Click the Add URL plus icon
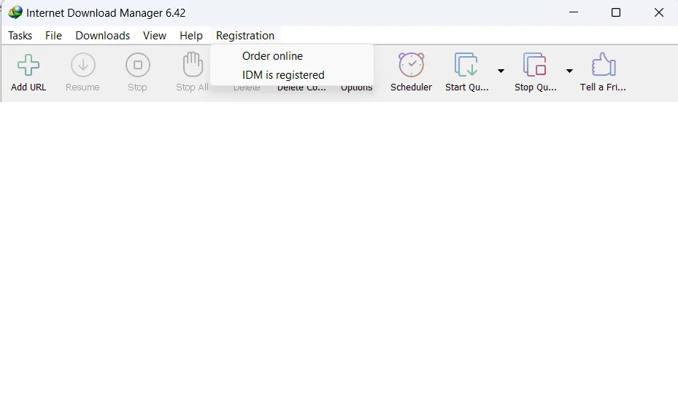678x417 pixels. (x=28, y=66)
